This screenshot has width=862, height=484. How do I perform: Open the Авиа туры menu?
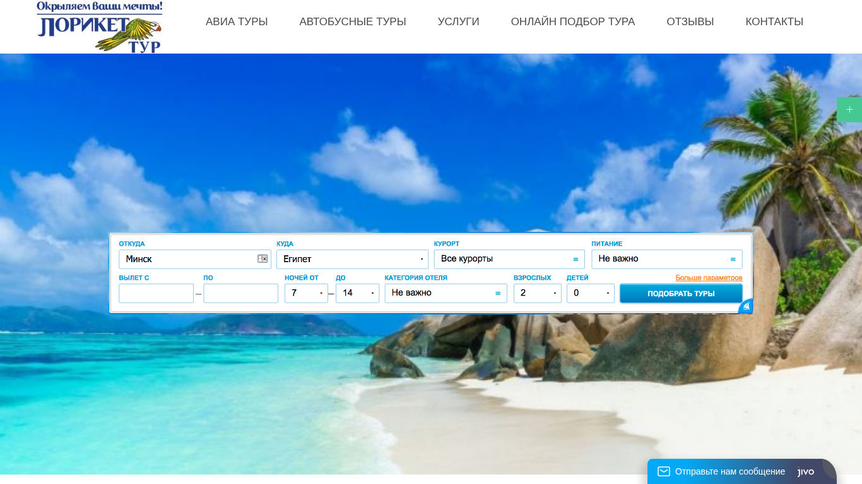click(237, 21)
